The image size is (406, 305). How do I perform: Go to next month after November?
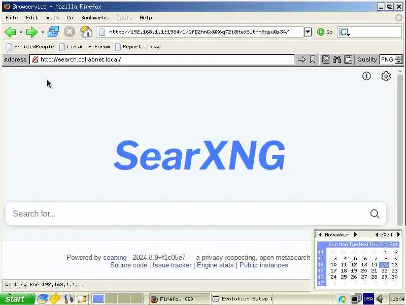click(x=355, y=234)
